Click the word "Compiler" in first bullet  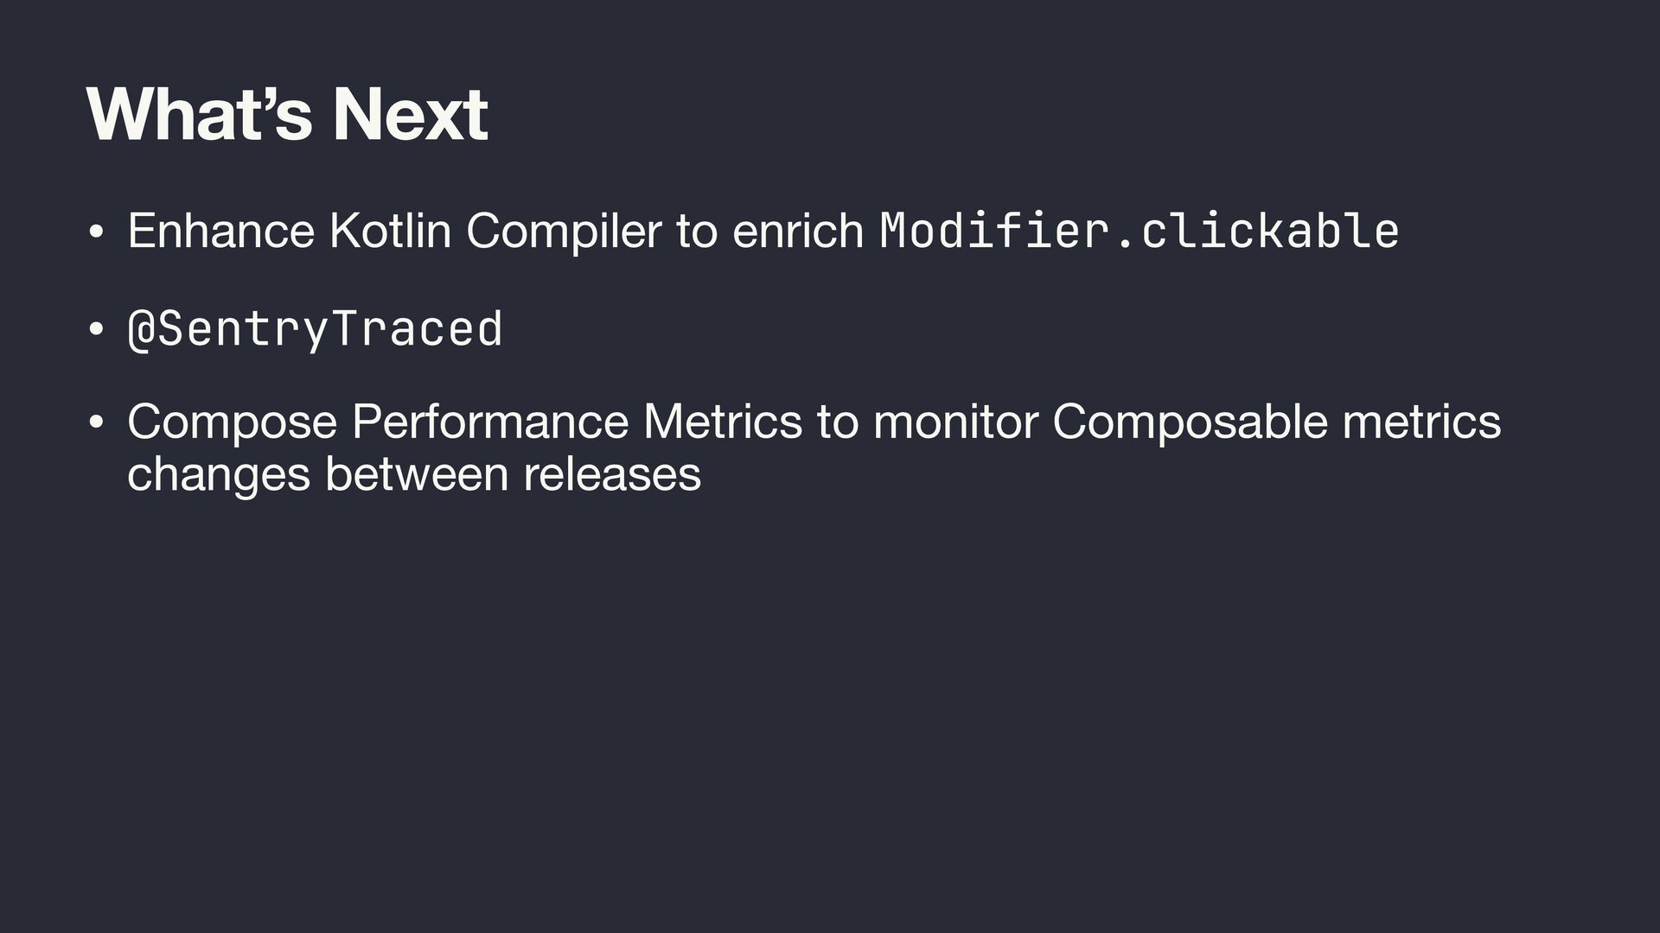click(564, 231)
